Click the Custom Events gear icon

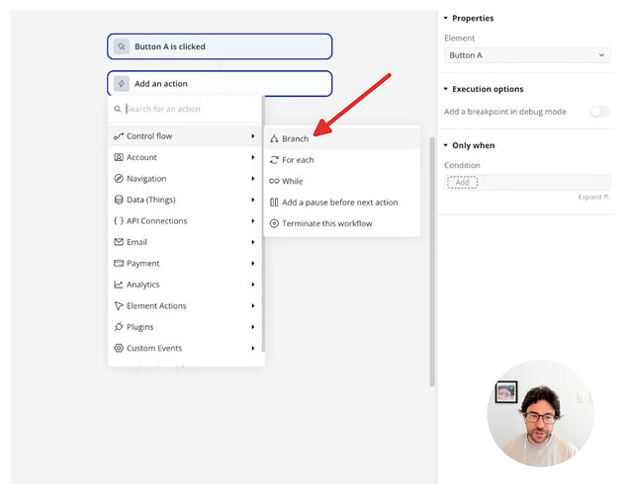click(119, 348)
